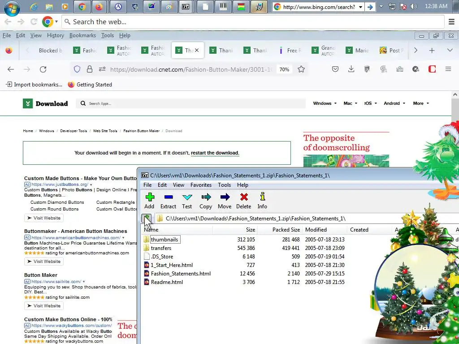This screenshot has width=459, height=344.
Task: Switch to the Free R tab in Firefox
Action: [x=290, y=50]
